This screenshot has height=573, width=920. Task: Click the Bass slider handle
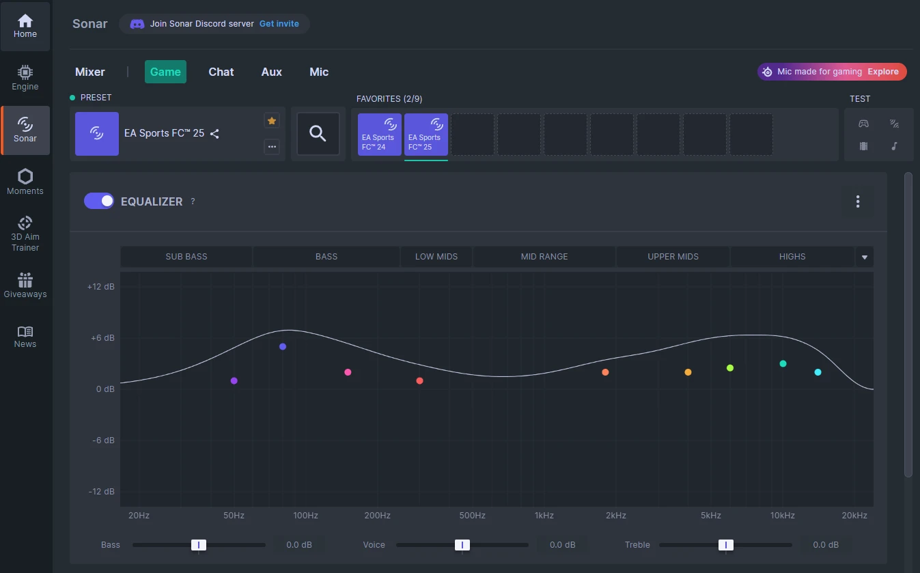[x=198, y=545]
